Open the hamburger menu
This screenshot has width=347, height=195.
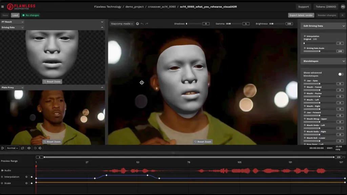click(x=3, y=6)
